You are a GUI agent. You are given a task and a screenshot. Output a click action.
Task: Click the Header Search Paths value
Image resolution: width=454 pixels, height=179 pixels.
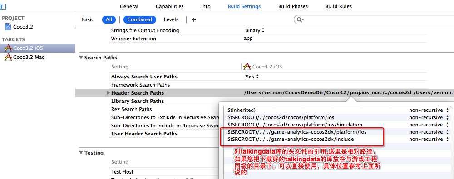[x=349, y=93]
